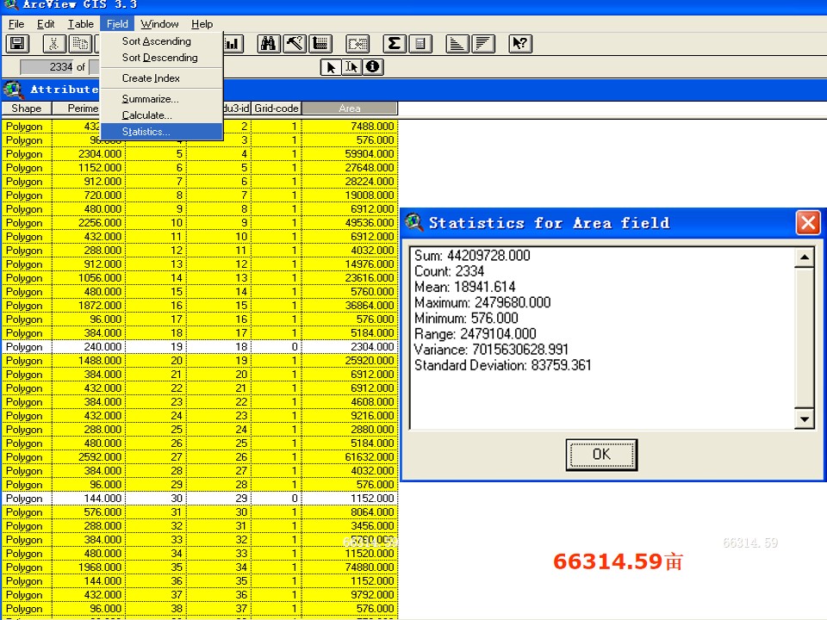Select the black arrow pointer tool
Viewport: 827px width, 620px height.
[331, 67]
